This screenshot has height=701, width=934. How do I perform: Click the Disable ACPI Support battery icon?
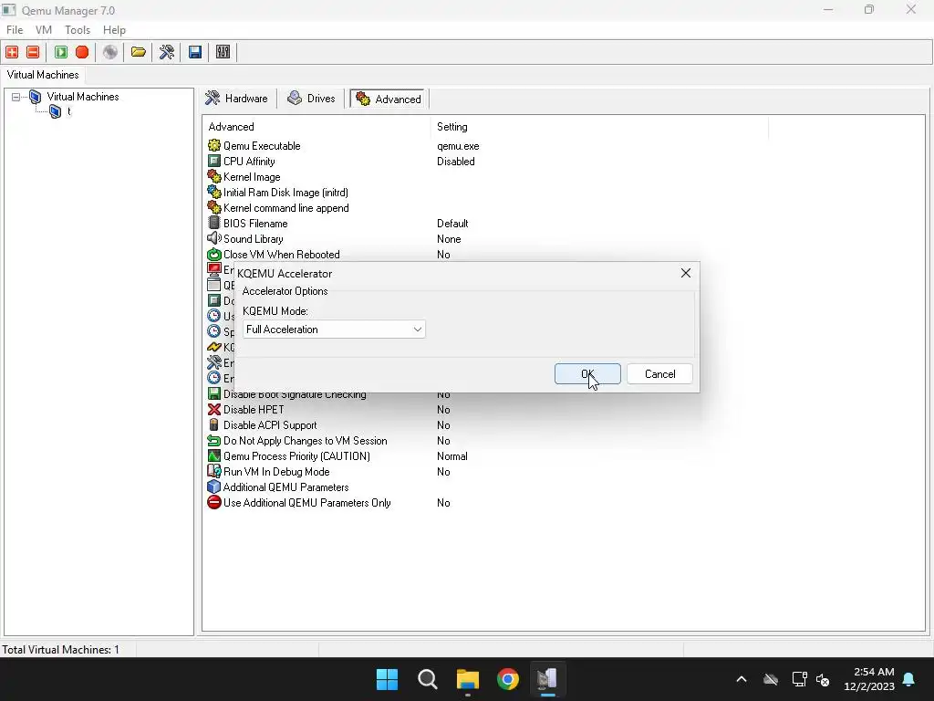pos(213,425)
